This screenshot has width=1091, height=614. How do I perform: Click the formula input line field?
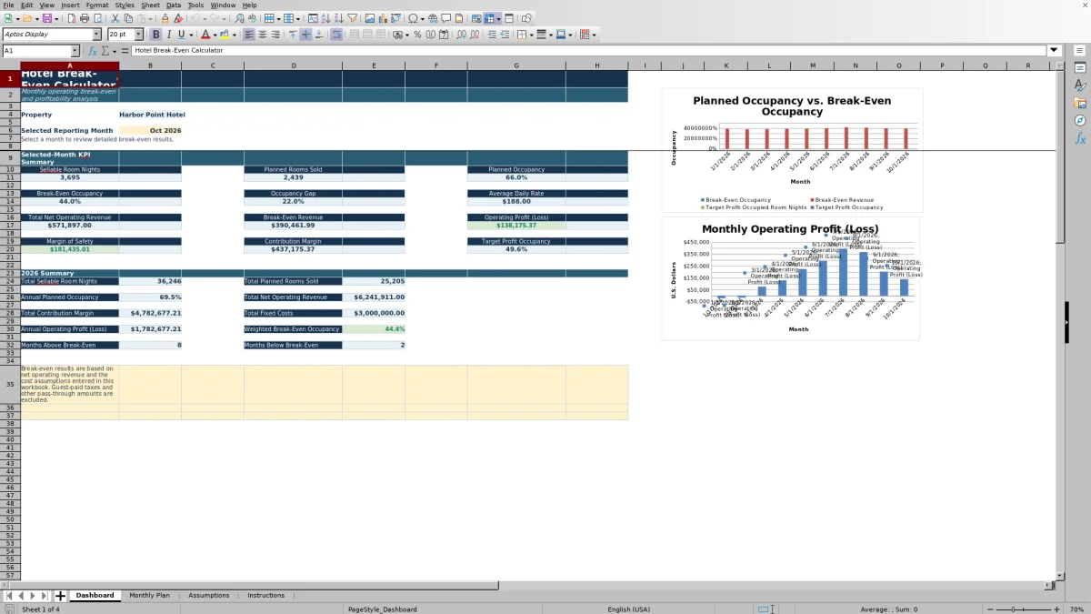(x=589, y=51)
